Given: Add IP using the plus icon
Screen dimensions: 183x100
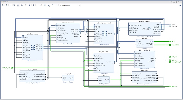Looking at the screenshot, I should 33,5.
